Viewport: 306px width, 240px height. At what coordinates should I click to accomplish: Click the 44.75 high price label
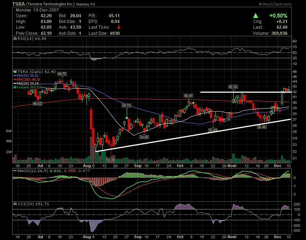[62, 74]
